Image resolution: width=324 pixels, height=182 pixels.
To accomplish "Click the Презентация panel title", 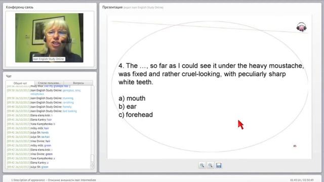I will [x=112, y=7].
